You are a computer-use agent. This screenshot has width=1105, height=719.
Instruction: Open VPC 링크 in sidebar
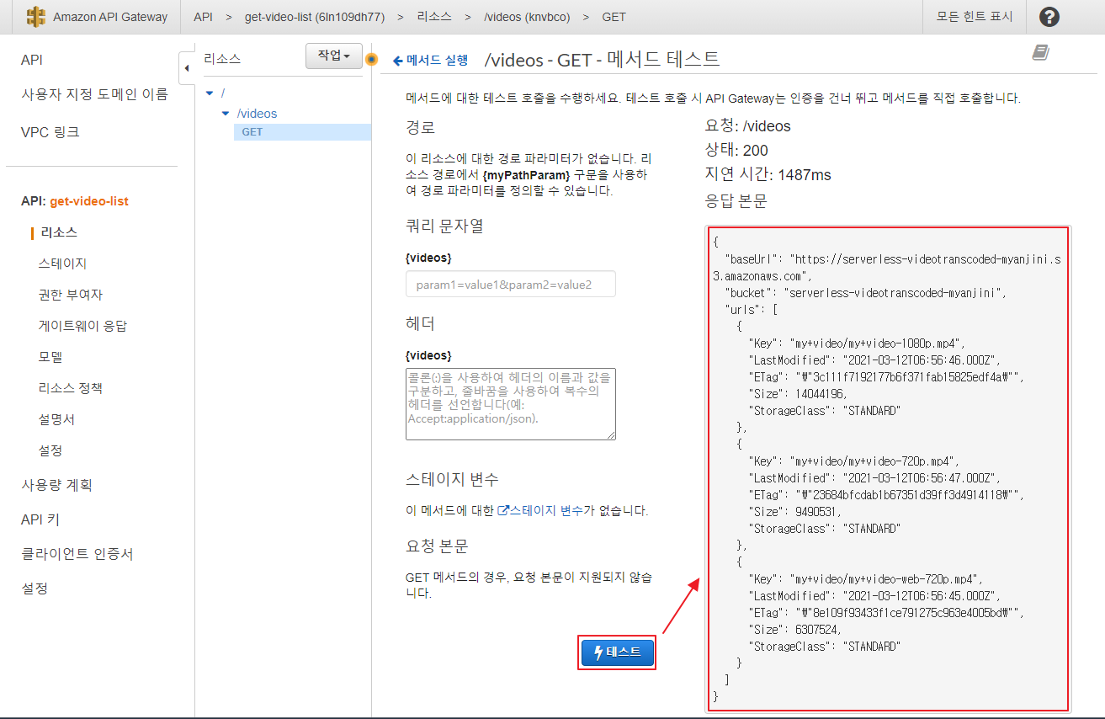50,132
